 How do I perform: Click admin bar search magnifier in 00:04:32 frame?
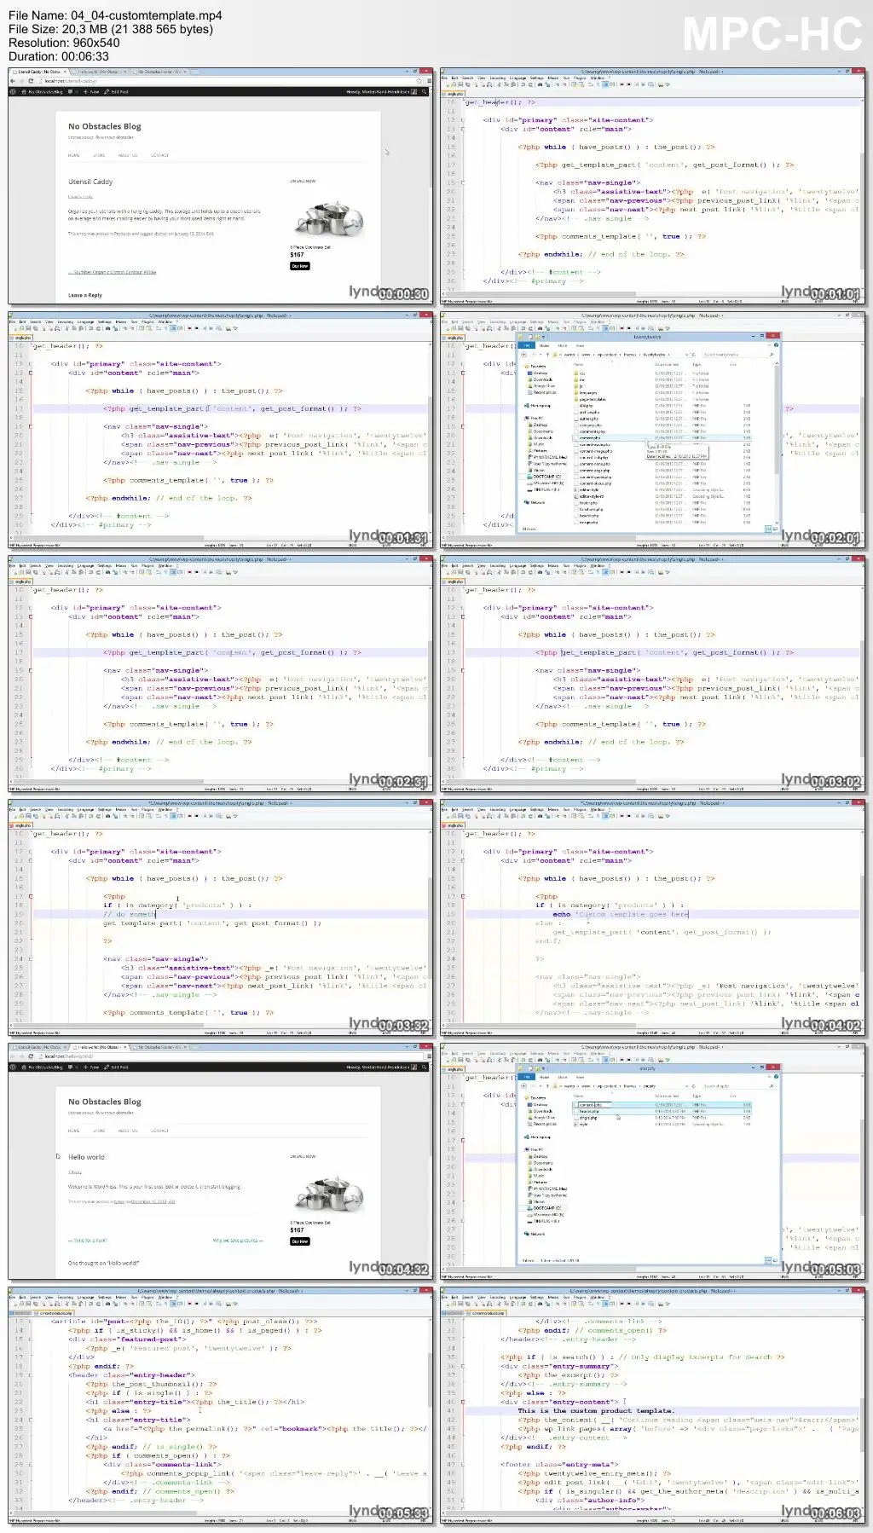pos(424,1067)
